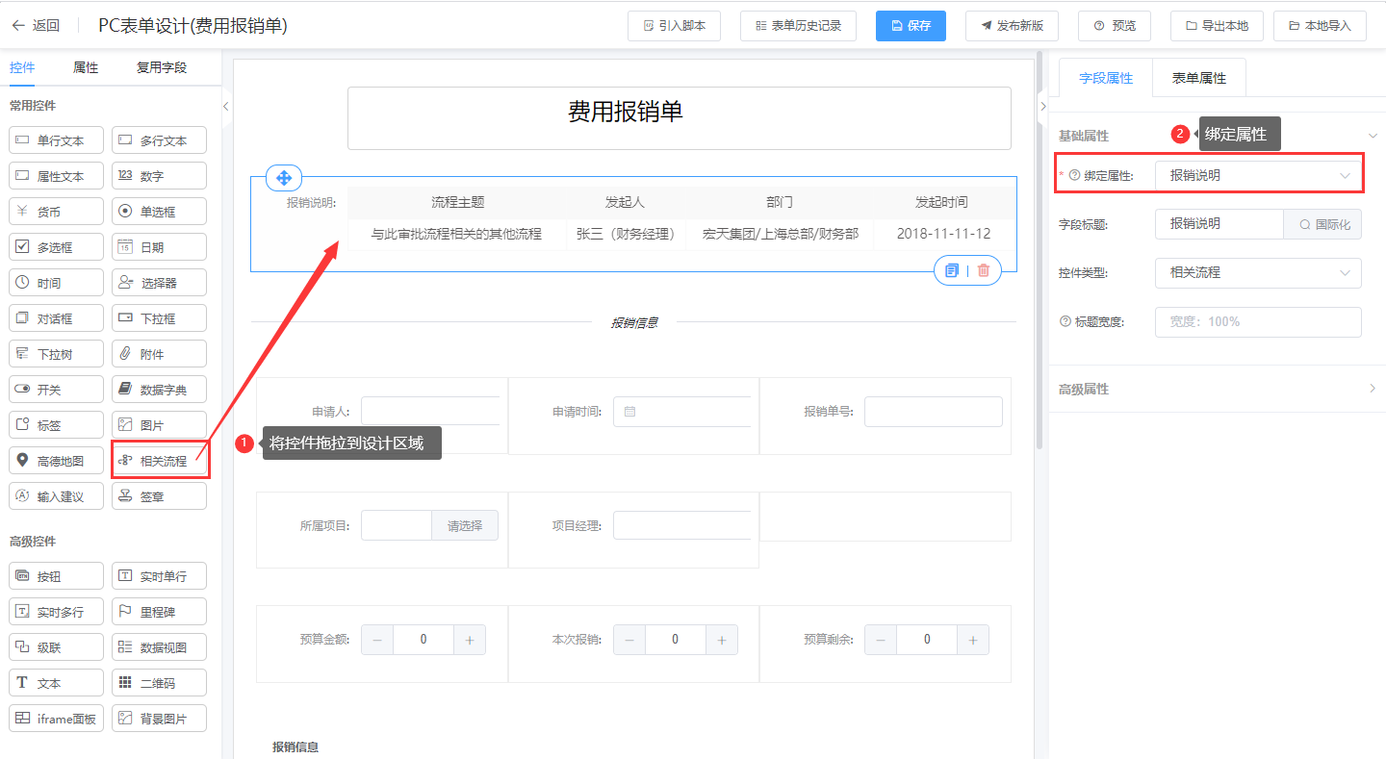Select the 多选框 checkbox control

click(56, 247)
